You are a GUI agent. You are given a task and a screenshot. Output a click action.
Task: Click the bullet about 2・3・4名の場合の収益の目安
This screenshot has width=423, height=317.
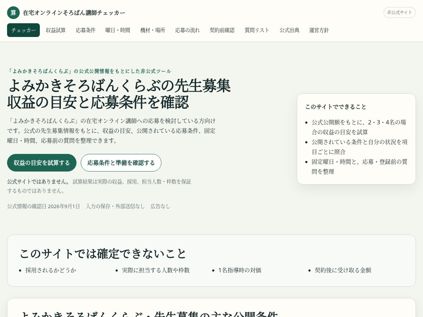[x=359, y=127]
